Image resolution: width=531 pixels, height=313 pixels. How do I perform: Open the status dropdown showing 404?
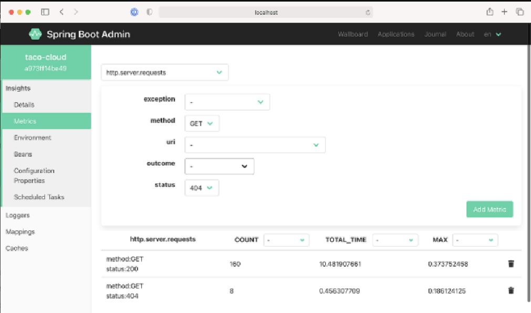point(202,187)
